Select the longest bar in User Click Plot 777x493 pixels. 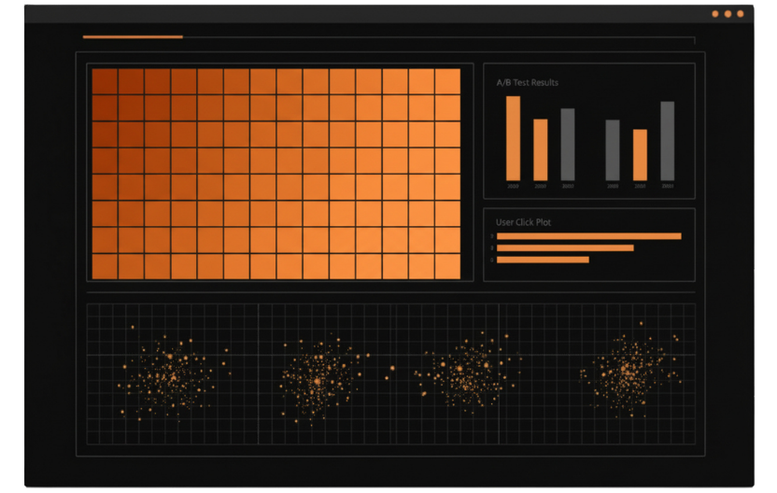(x=589, y=236)
